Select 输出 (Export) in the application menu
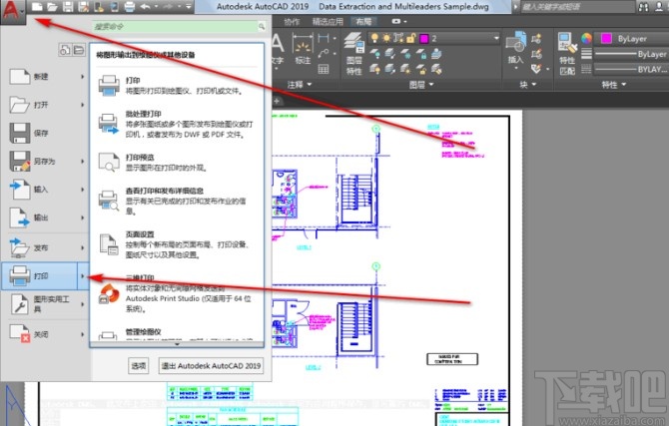Image resolution: width=669 pixels, height=426 pixels. pos(47,217)
